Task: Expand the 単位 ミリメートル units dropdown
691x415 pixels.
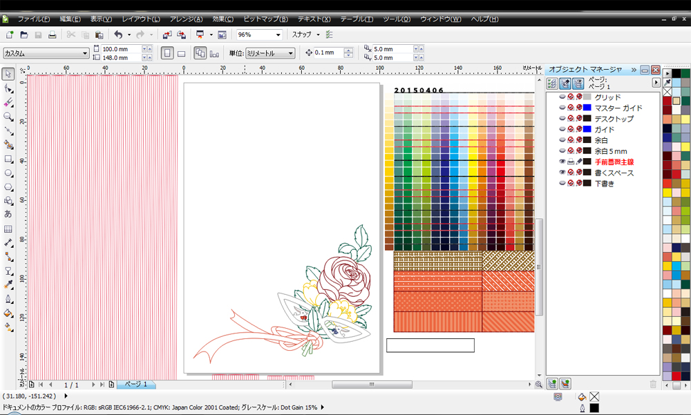Action: (x=291, y=53)
